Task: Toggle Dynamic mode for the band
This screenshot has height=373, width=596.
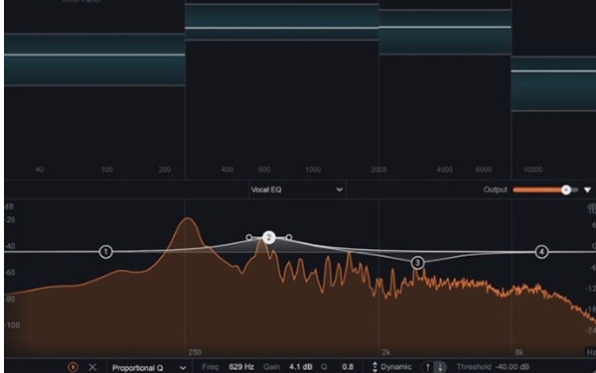Action: point(392,367)
